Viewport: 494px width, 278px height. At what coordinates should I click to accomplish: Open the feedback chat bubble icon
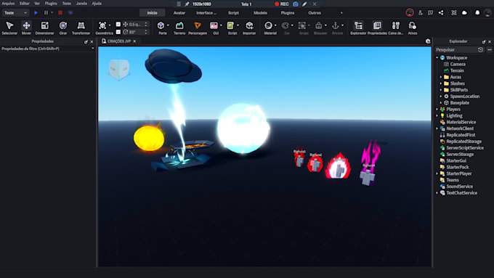[x=430, y=12]
